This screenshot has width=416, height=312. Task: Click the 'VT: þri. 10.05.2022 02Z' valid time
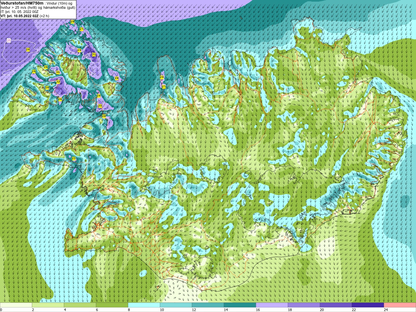click(x=19, y=16)
